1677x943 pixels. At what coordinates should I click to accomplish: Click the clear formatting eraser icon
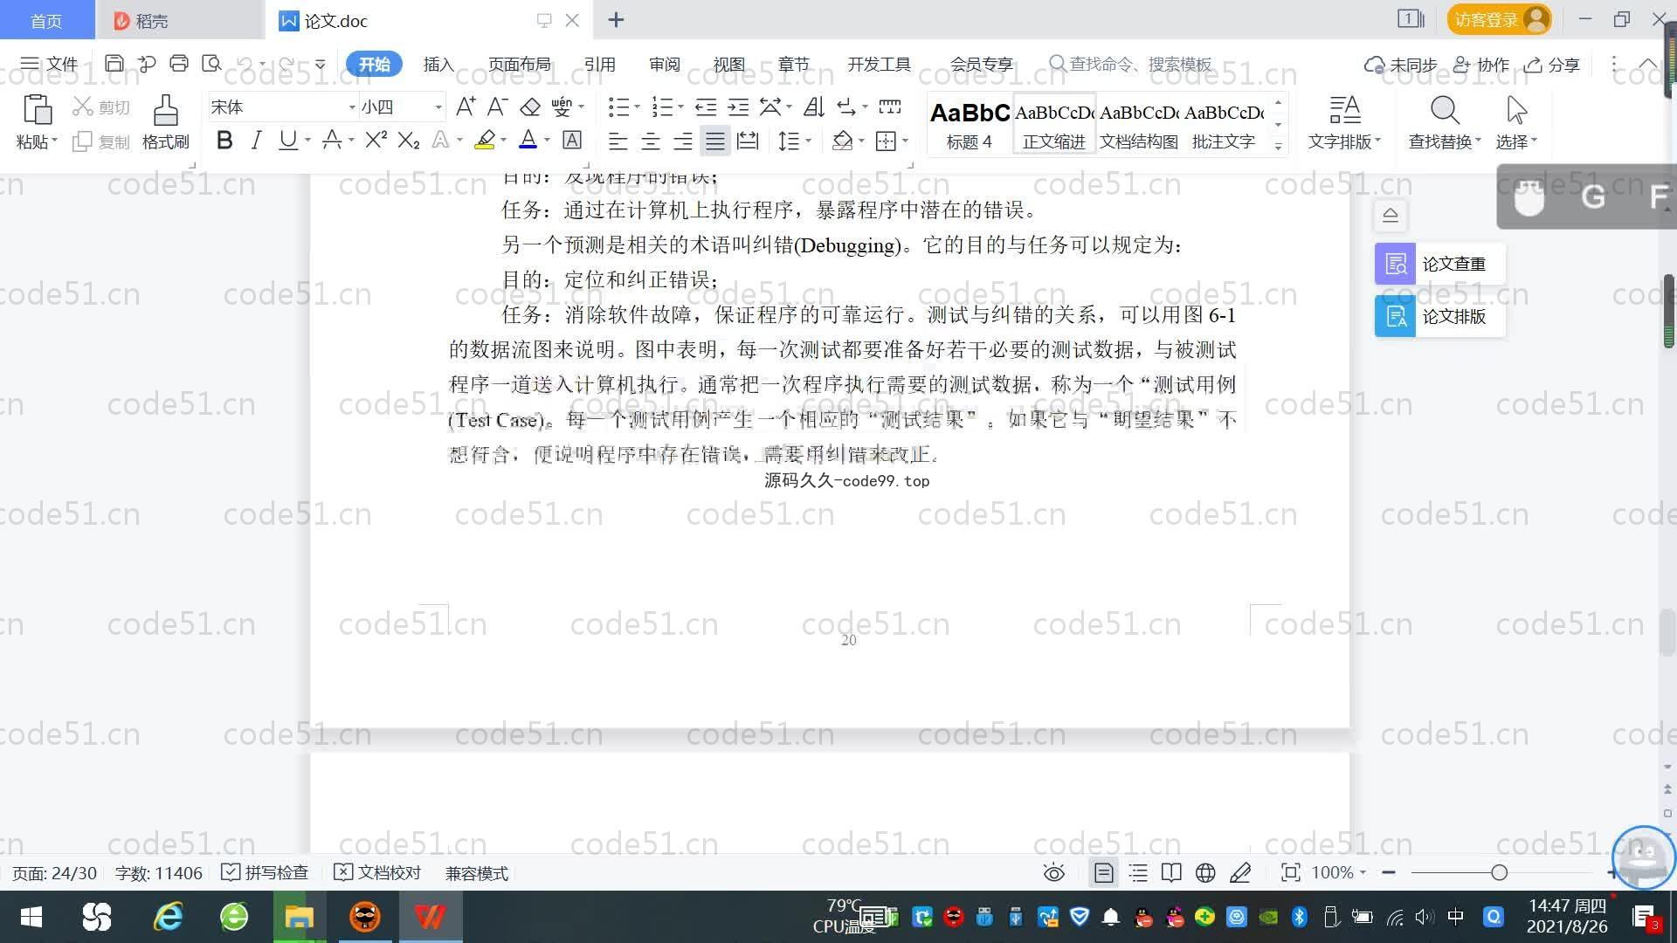click(530, 107)
